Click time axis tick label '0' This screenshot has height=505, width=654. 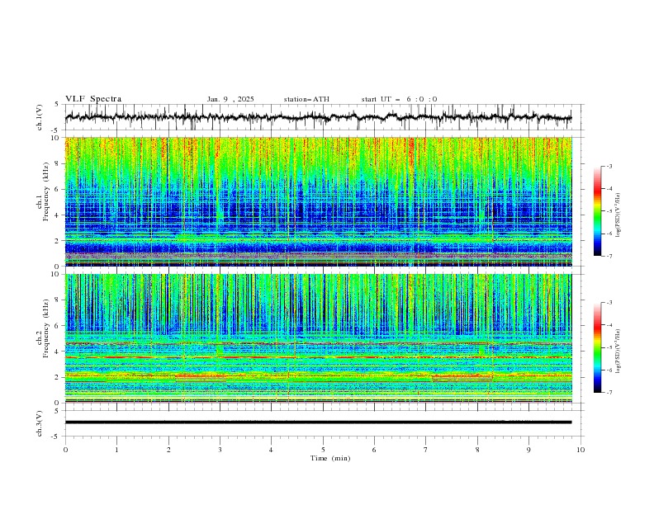[x=65, y=450]
